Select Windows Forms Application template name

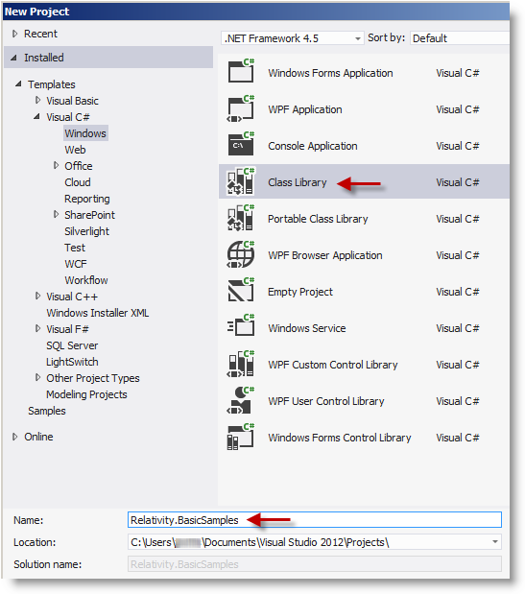[330, 73]
